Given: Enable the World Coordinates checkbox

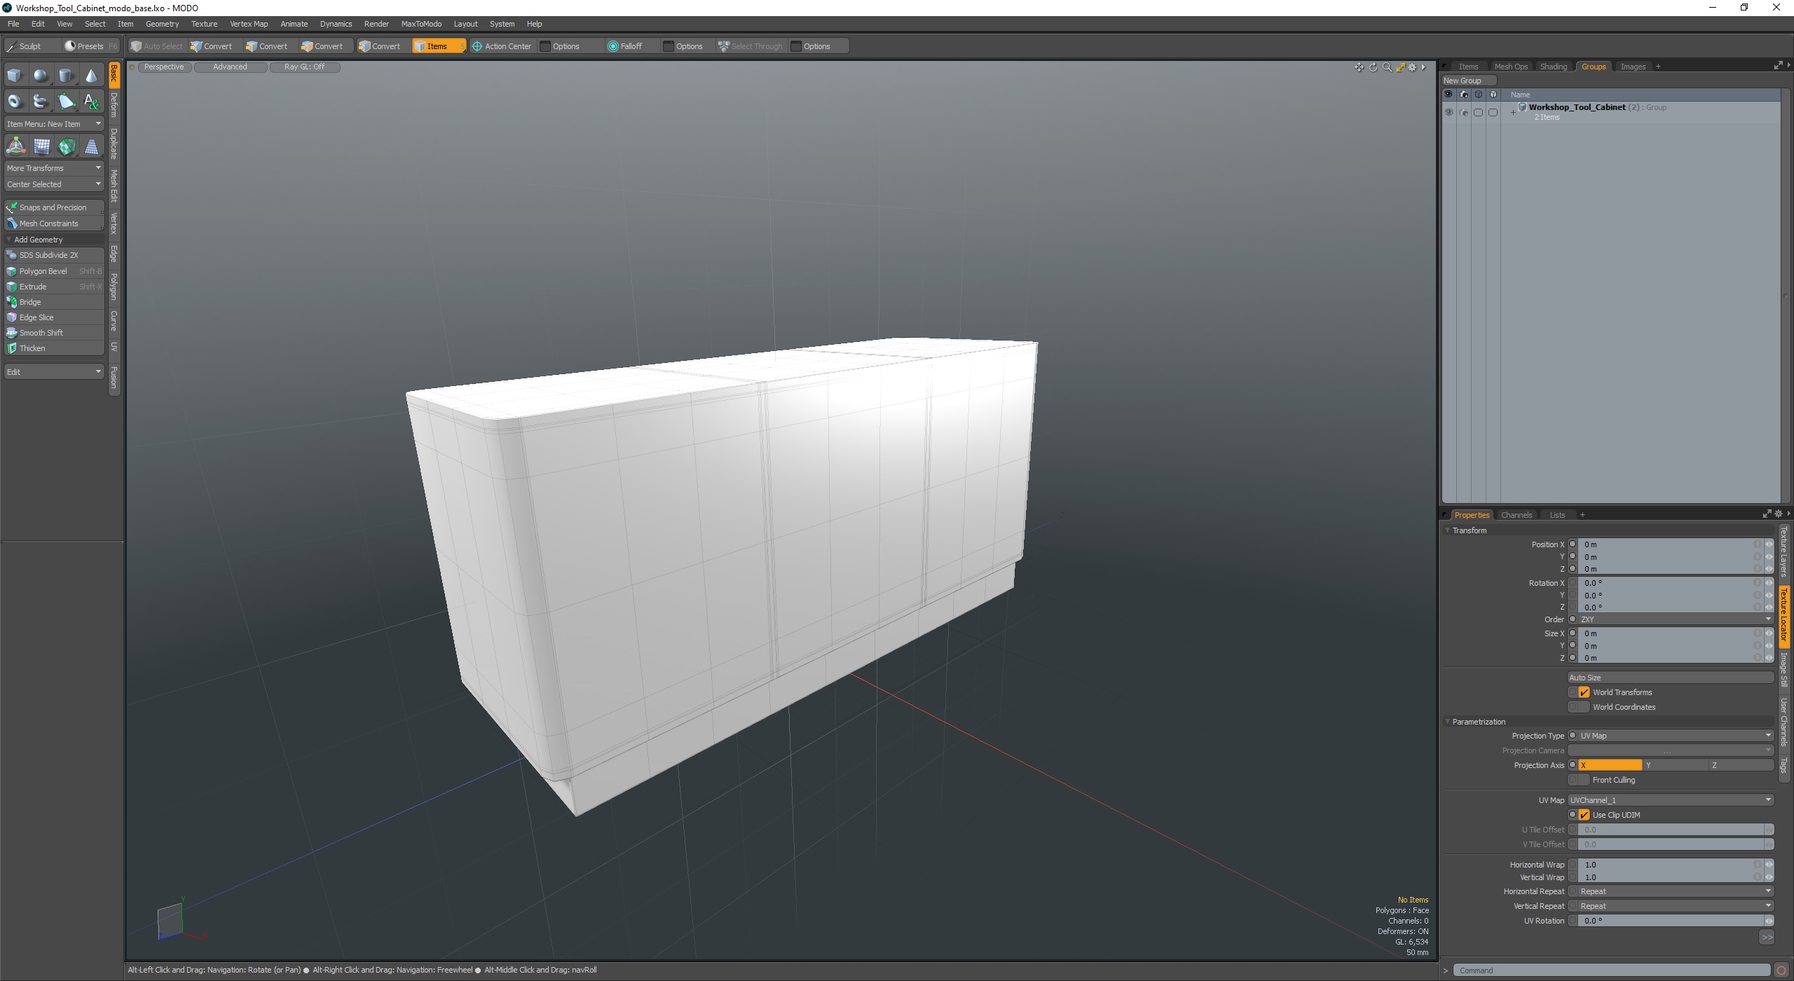Looking at the screenshot, I should click(1584, 707).
